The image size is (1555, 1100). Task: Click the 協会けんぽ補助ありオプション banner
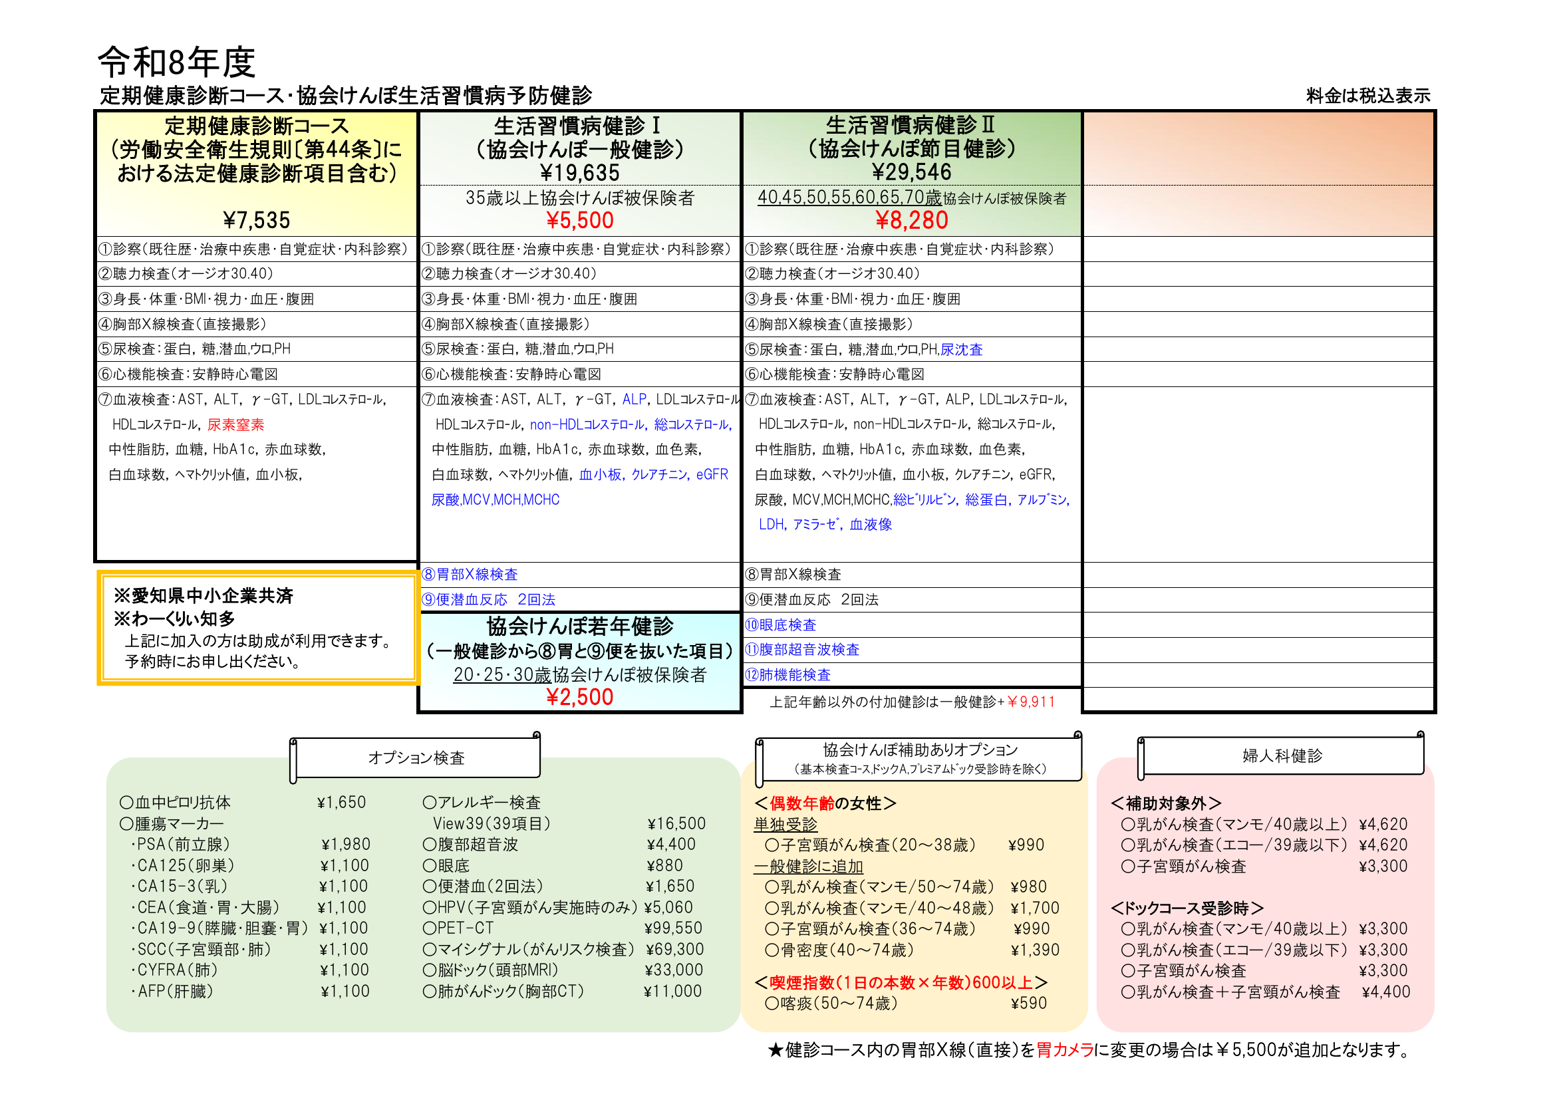coord(920,758)
